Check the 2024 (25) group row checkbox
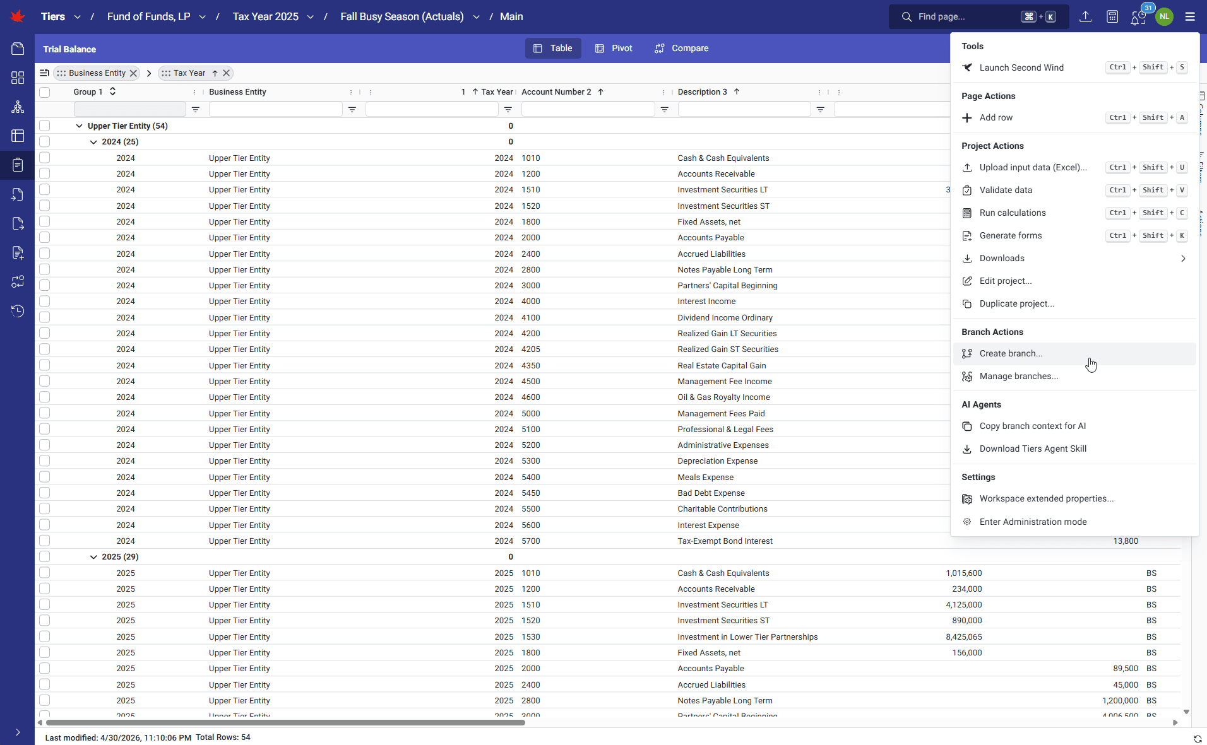The width and height of the screenshot is (1207, 745). coord(44,141)
